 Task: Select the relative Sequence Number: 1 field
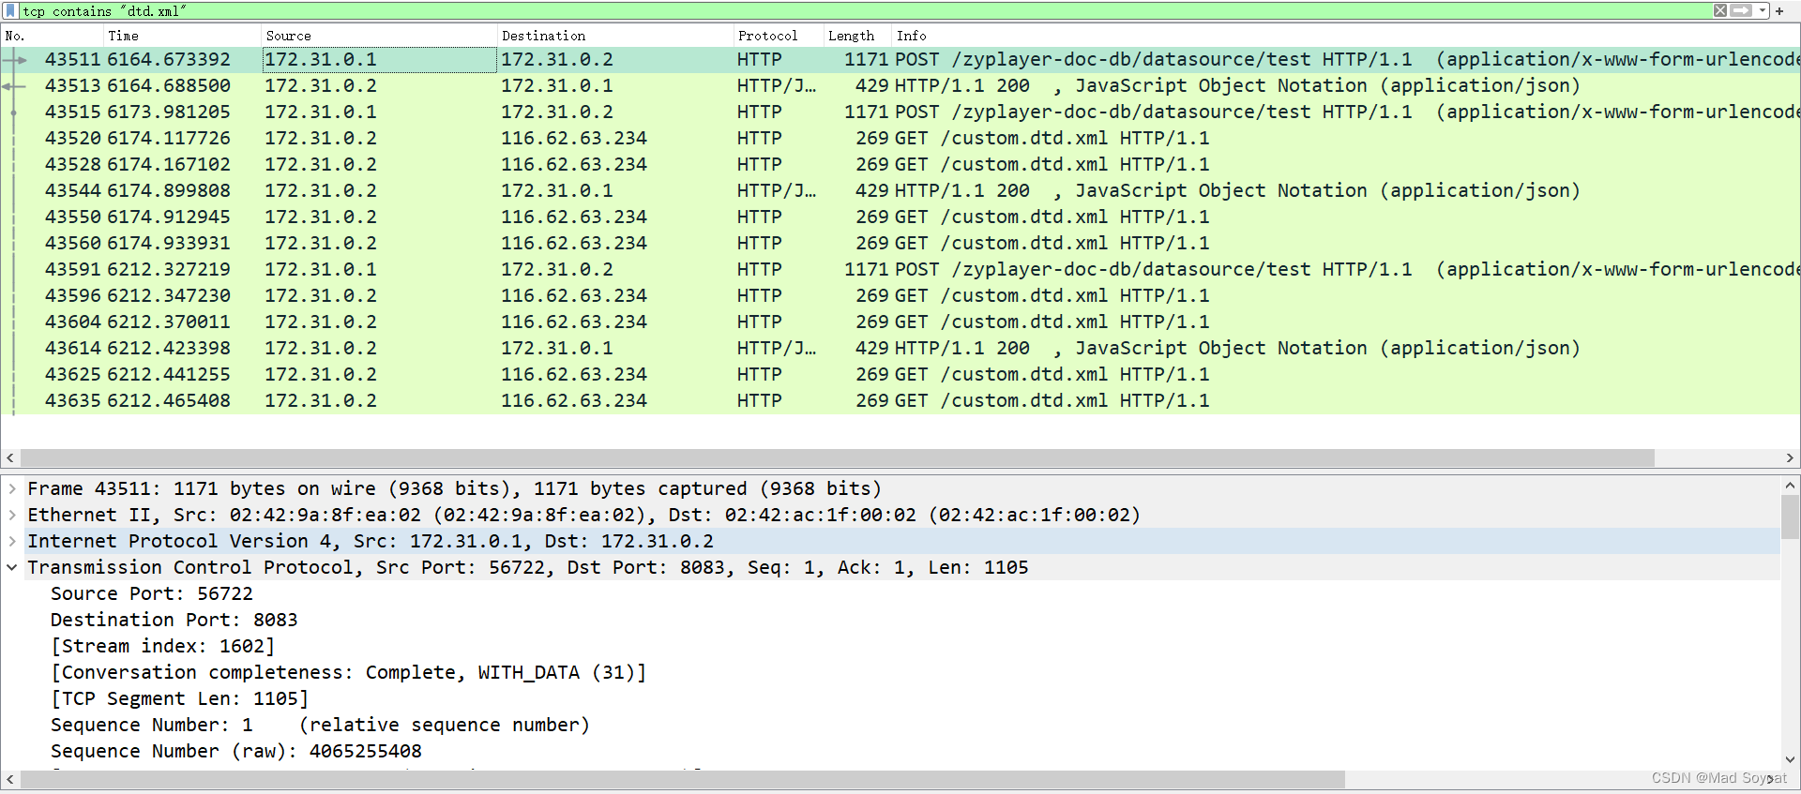point(320,725)
